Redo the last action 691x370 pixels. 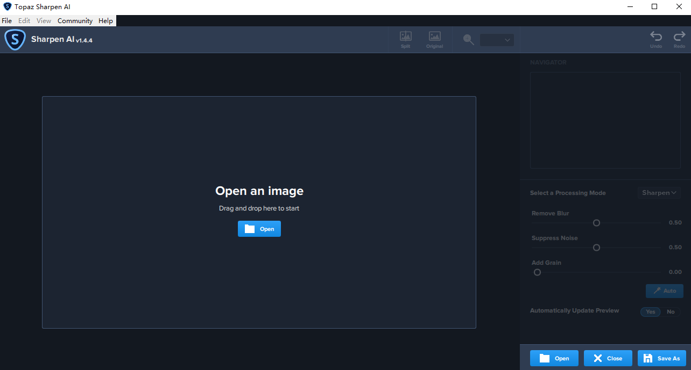pos(679,40)
